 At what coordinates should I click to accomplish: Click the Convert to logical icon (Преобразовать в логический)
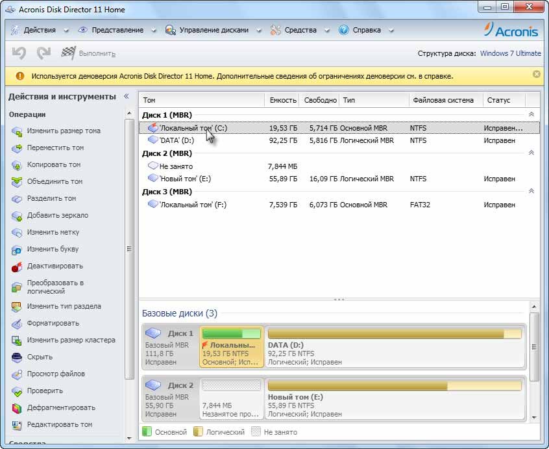(x=16, y=287)
